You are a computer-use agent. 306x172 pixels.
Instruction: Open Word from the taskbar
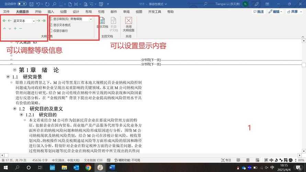[x=112, y=168]
